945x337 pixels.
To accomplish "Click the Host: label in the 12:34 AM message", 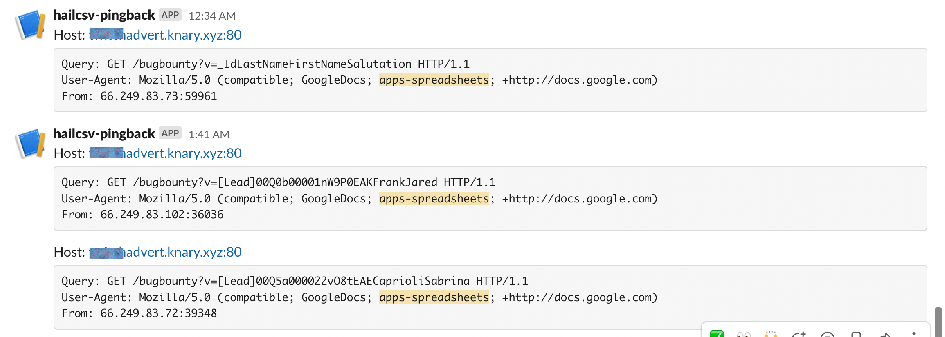I will coord(70,35).
